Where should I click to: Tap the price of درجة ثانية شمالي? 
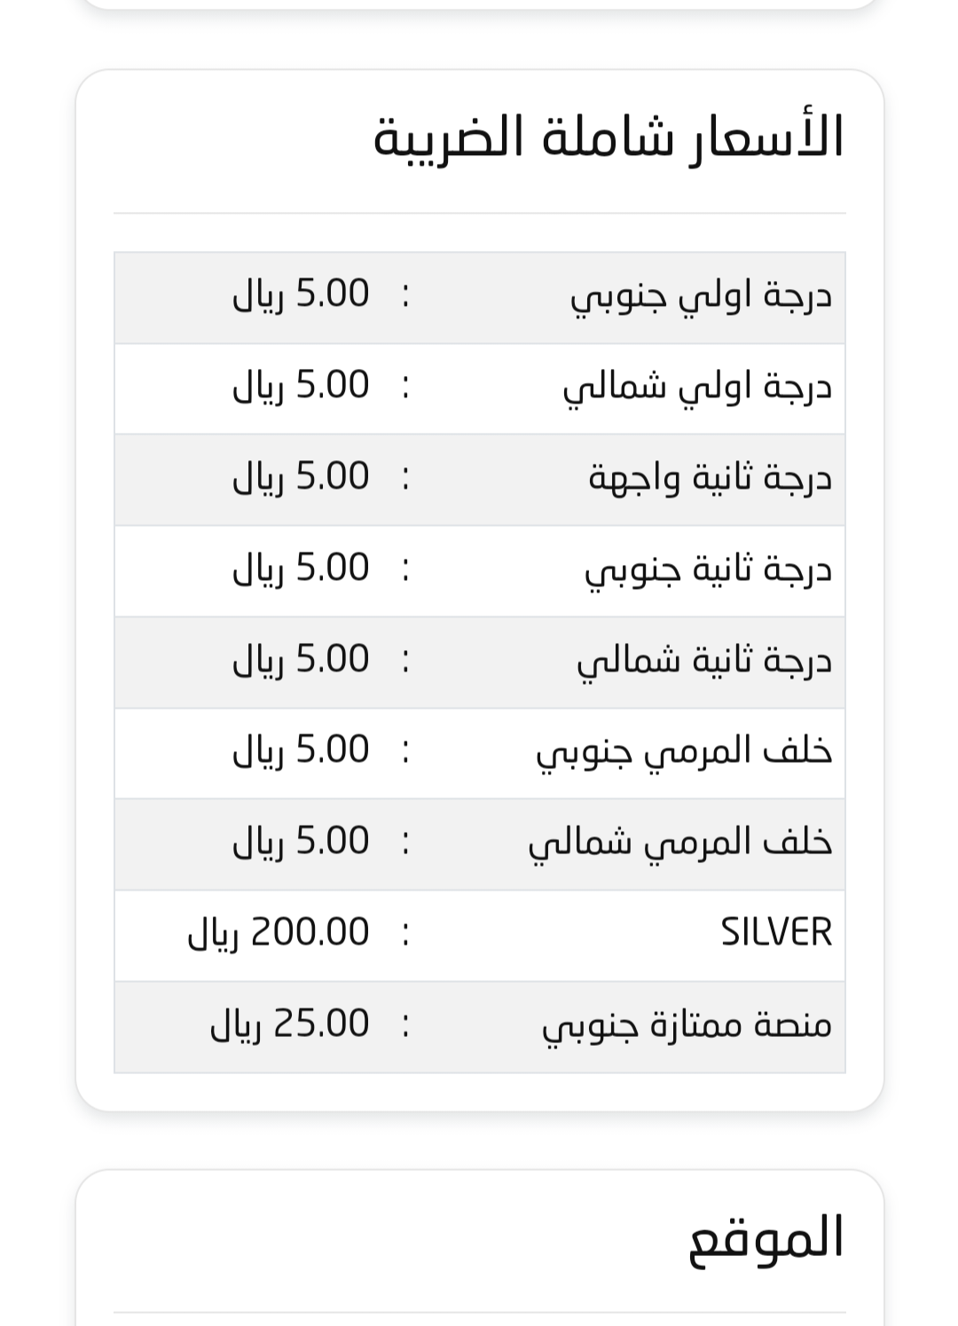coord(302,660)
